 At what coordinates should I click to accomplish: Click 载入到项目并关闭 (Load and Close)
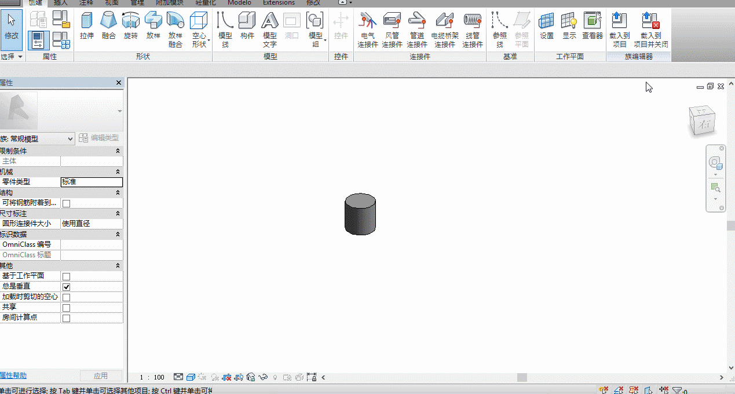coord(651,30)
